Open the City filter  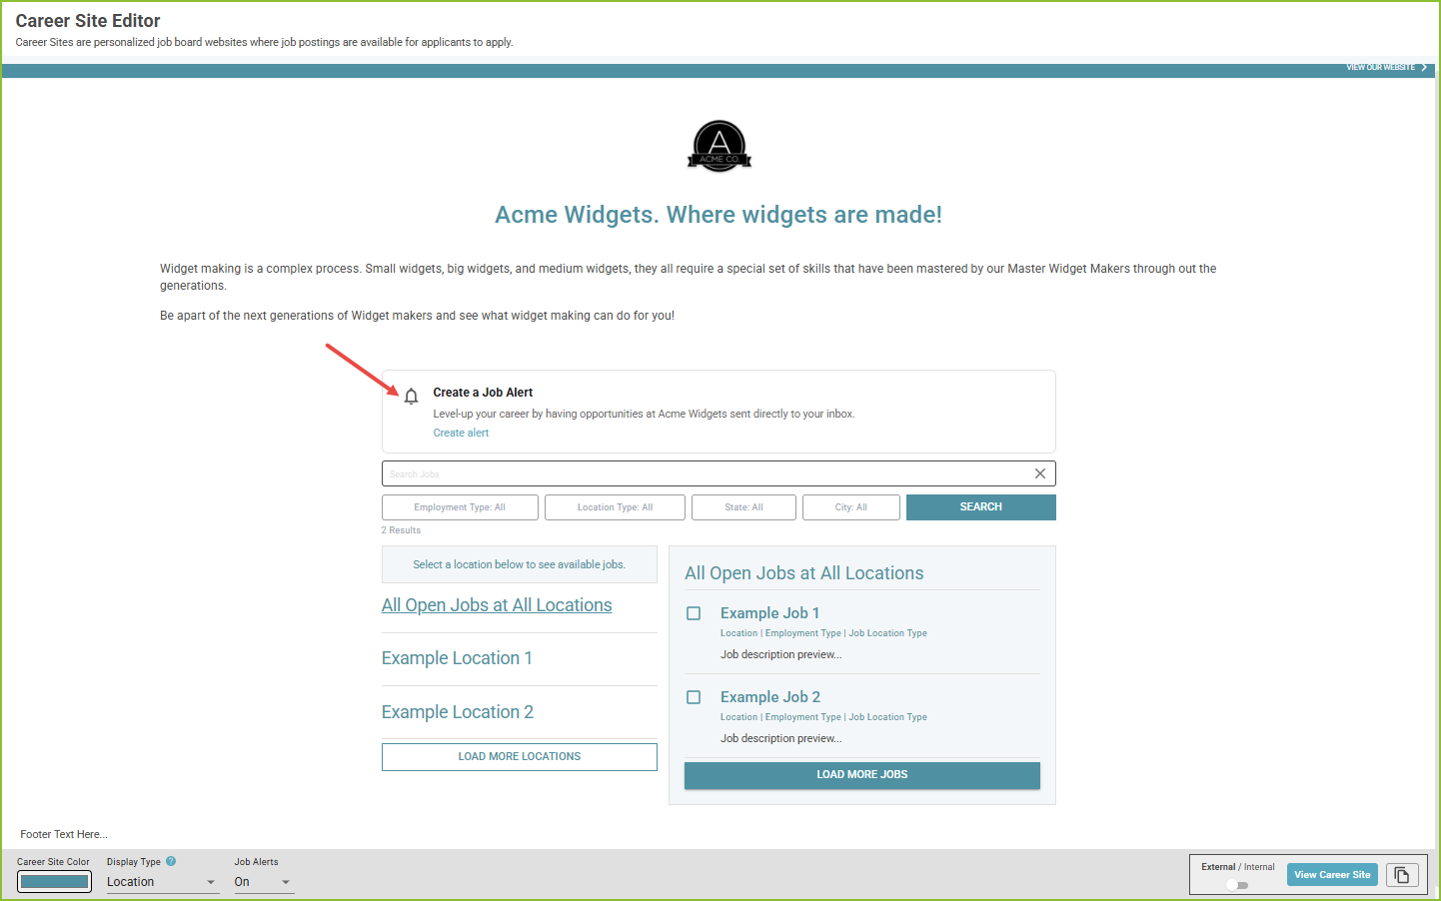coord(851,507)
